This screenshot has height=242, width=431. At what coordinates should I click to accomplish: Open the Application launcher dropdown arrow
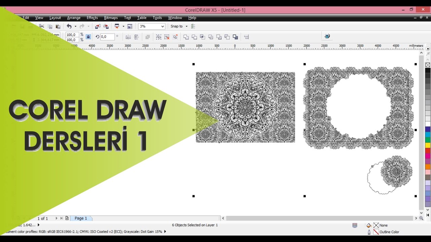click(123, 26)
